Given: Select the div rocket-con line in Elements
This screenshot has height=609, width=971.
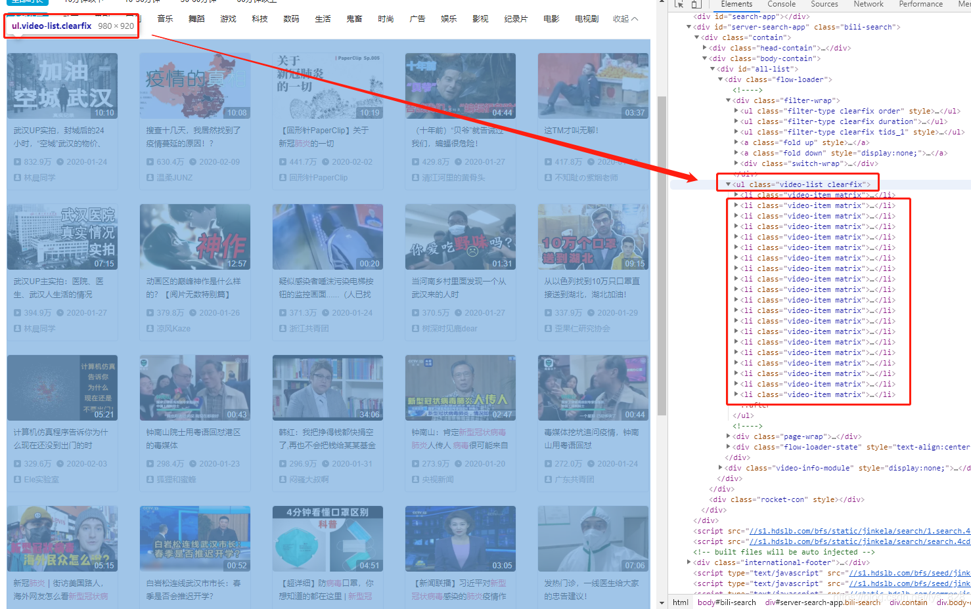Looking at the screenshot, I should point(788,499).
